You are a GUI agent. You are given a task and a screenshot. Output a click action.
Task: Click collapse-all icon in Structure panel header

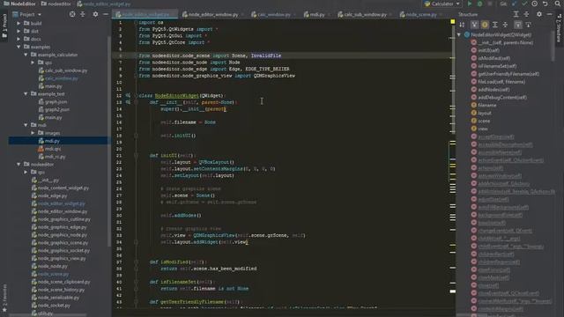[526, 14]
